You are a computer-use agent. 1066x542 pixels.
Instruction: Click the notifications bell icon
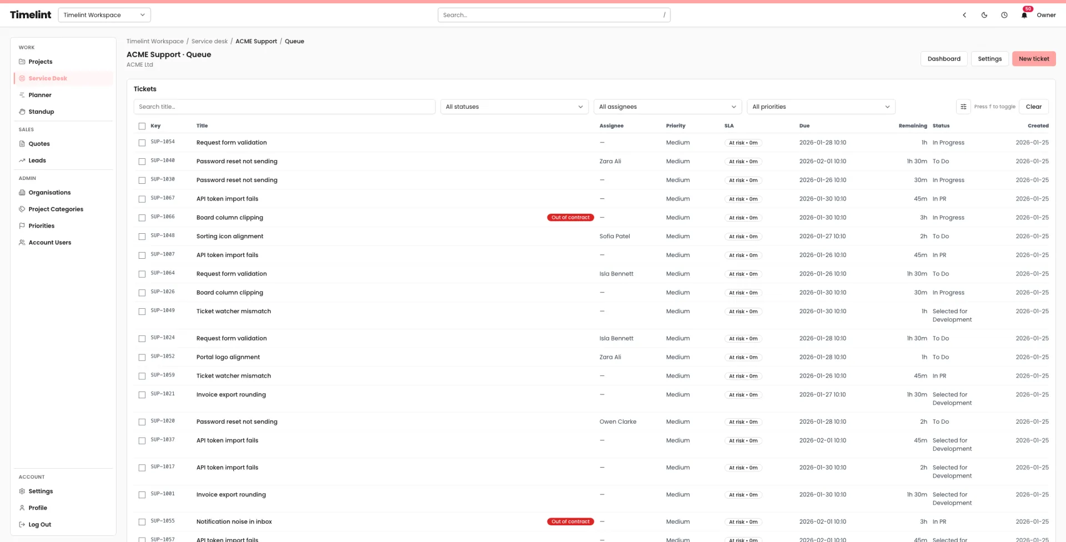point(1024,15)
